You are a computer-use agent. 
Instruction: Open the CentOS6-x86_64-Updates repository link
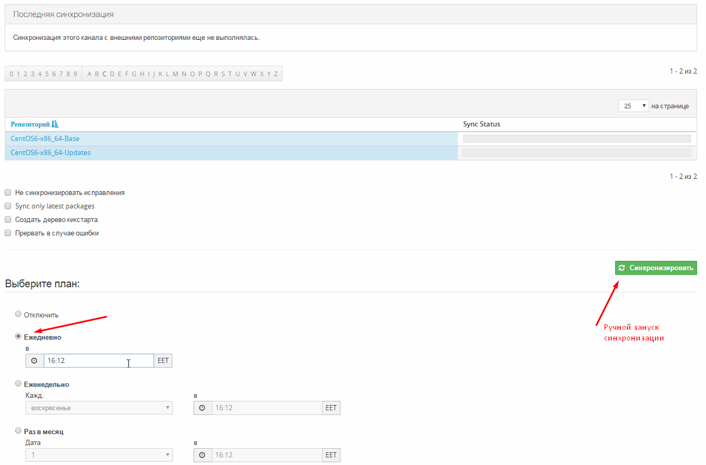(x=50, y=153)
